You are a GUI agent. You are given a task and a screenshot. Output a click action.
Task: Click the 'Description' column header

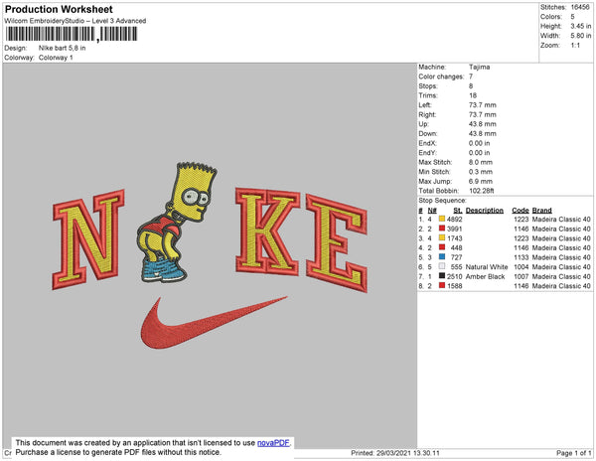[485, 211]
